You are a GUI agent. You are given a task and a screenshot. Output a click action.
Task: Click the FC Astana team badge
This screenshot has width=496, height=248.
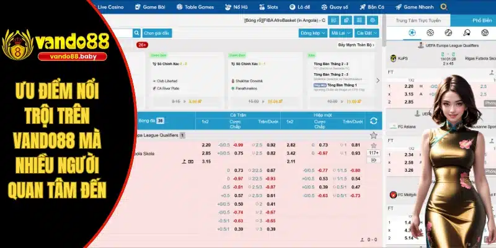click(x=393, y=126)
